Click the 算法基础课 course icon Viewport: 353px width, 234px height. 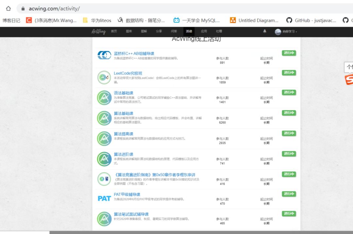(104, 118)
